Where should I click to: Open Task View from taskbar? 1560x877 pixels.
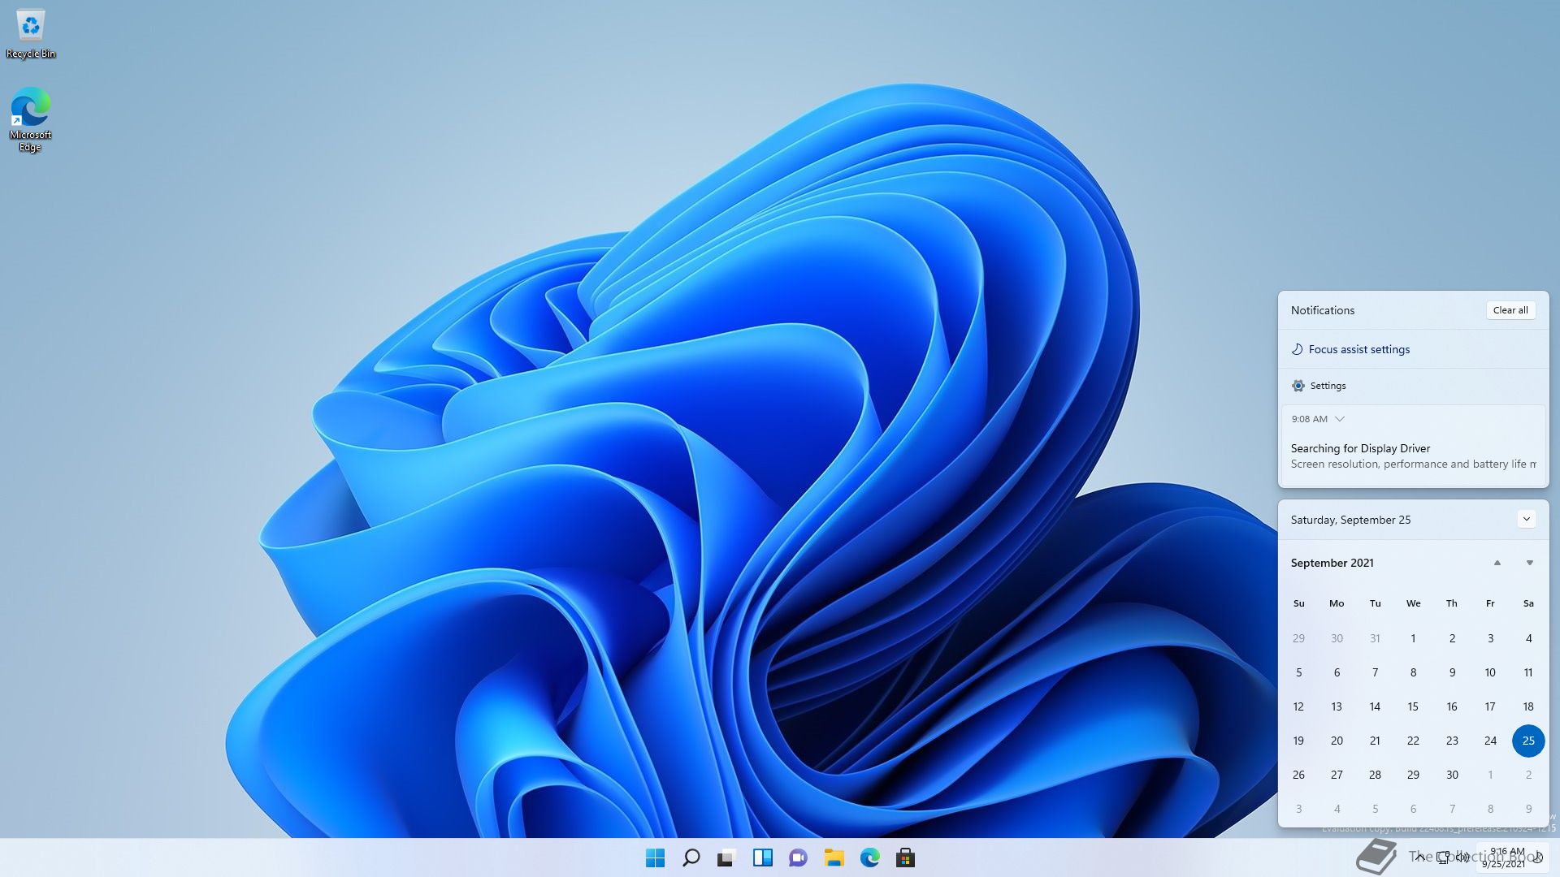tap(726, 858)
